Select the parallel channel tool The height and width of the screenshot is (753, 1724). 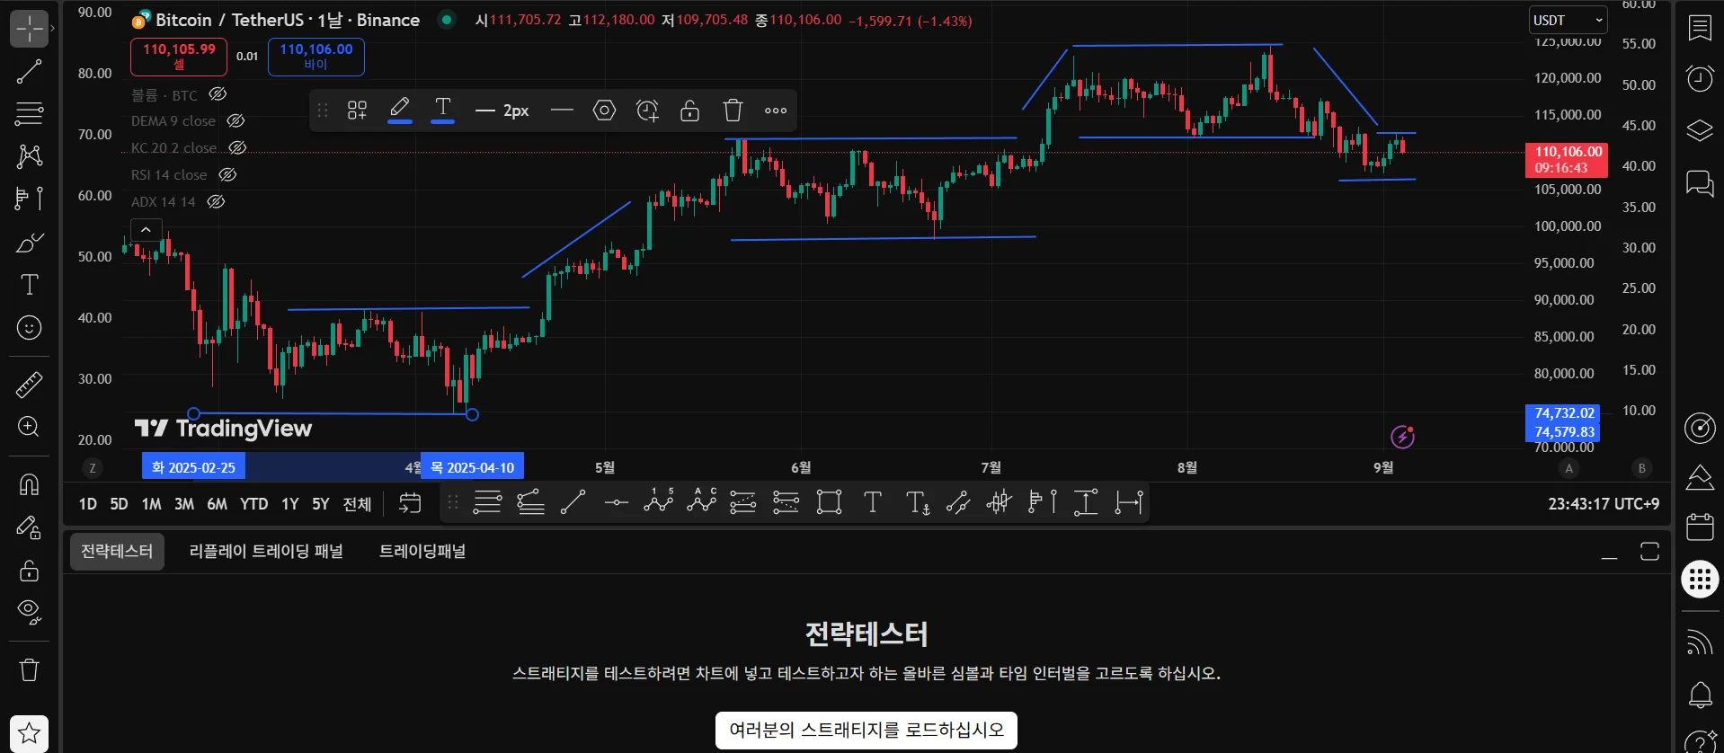click(958, 503)
